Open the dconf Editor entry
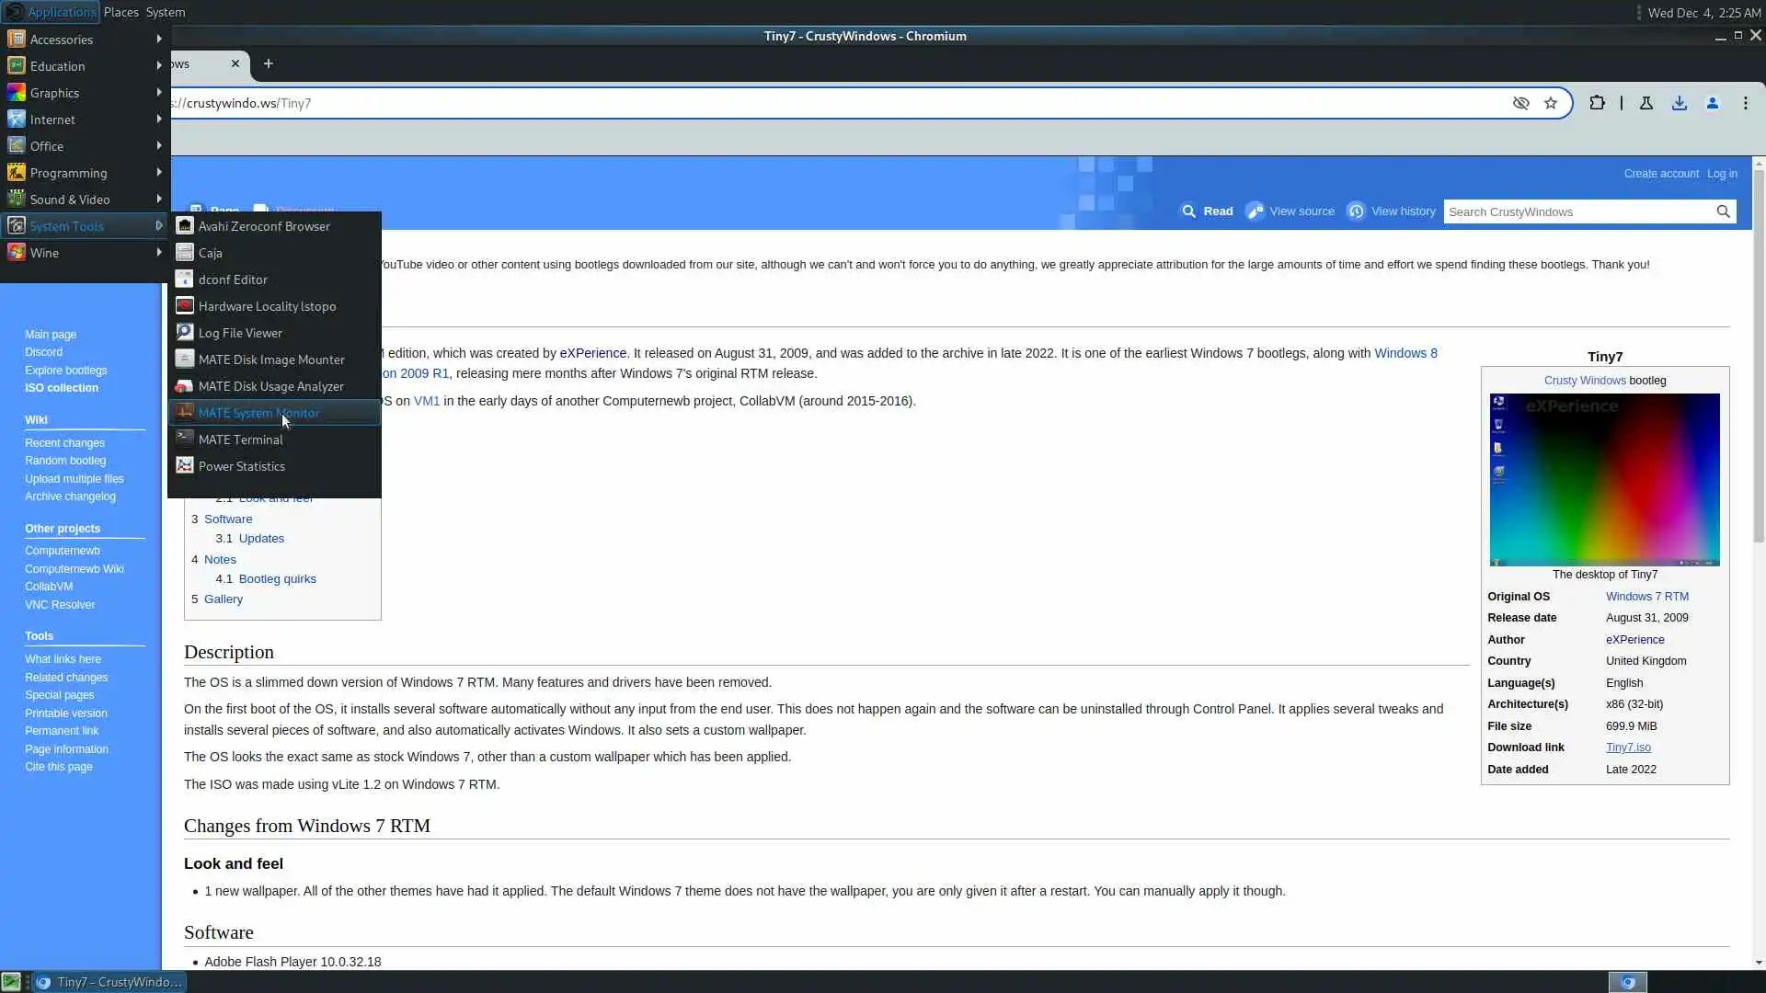1766x993 pixels. 233,280
